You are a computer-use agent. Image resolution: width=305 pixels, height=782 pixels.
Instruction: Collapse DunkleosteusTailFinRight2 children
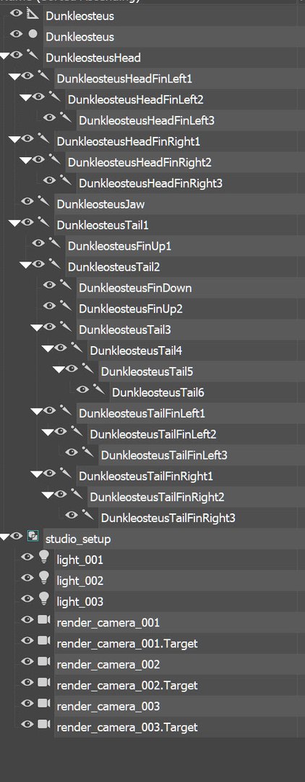point(47,496)
